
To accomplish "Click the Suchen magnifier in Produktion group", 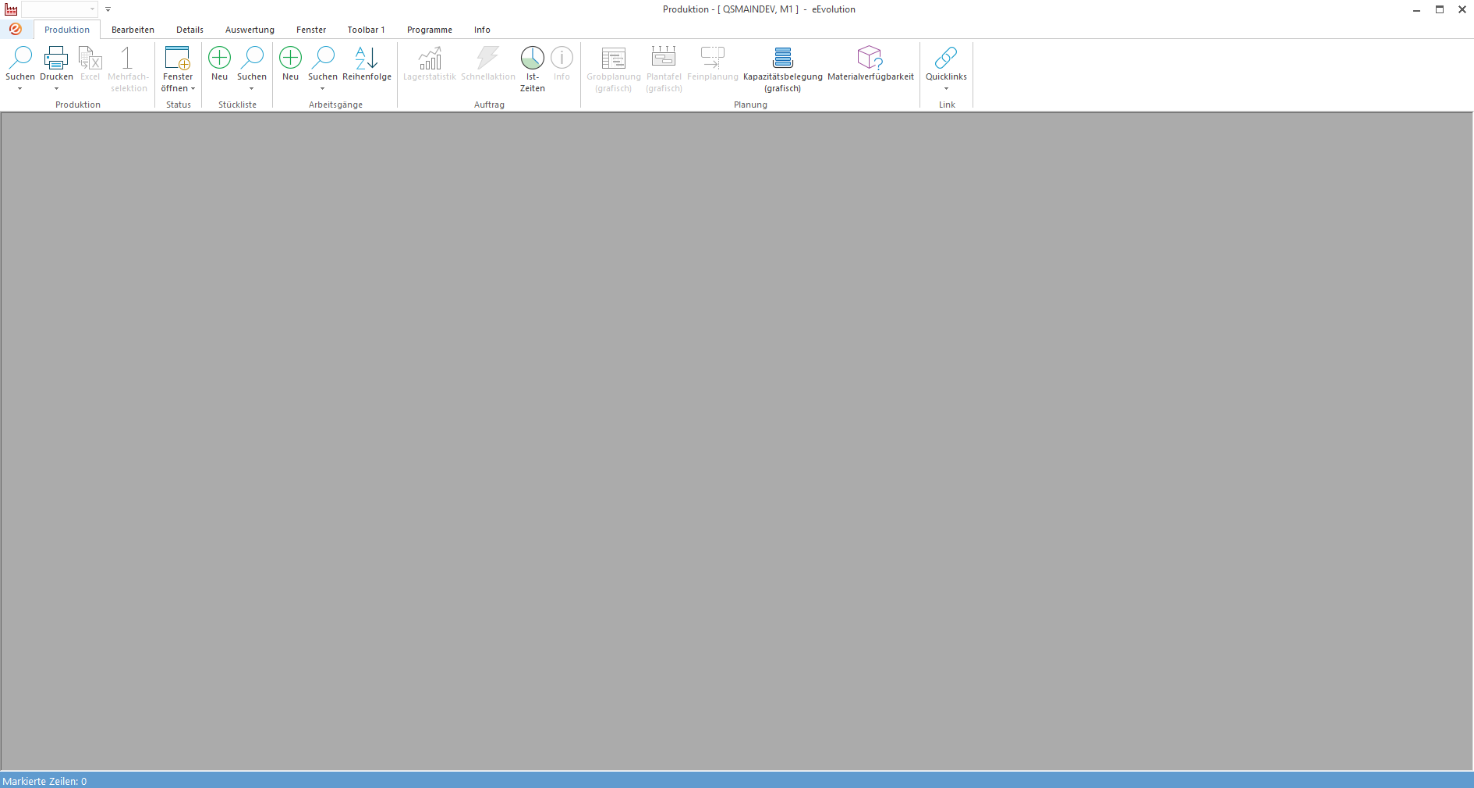I will (20, 58).
